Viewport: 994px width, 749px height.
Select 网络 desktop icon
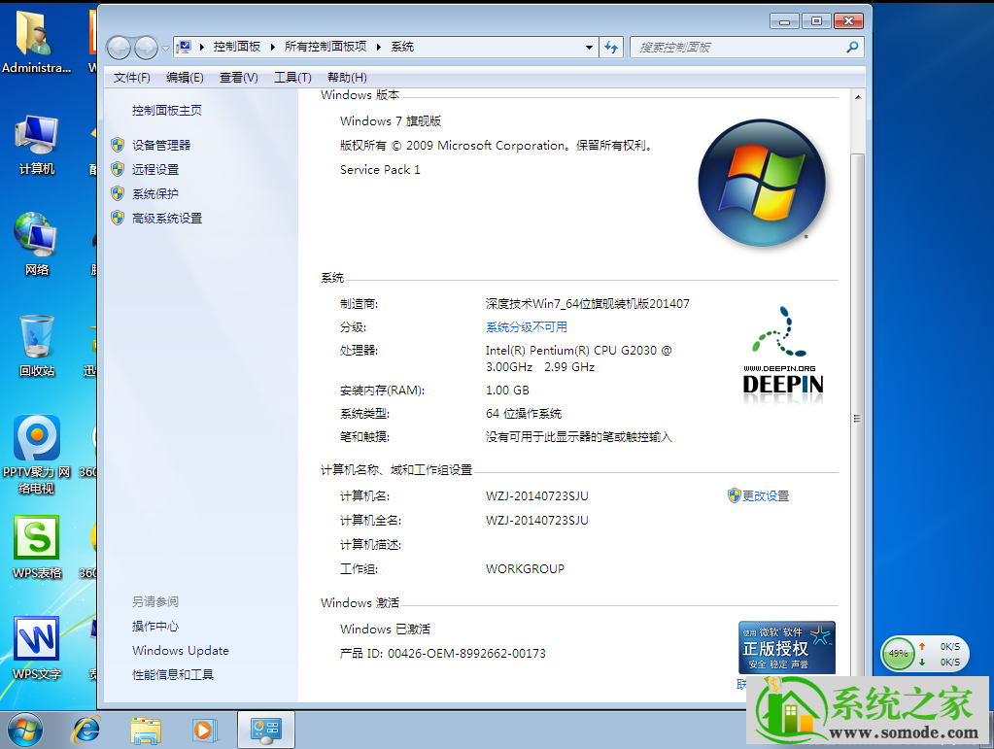36,245
